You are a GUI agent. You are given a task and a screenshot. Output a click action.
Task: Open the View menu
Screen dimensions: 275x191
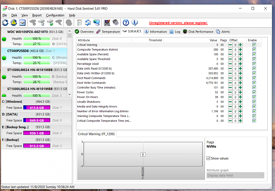coord(25,15)
